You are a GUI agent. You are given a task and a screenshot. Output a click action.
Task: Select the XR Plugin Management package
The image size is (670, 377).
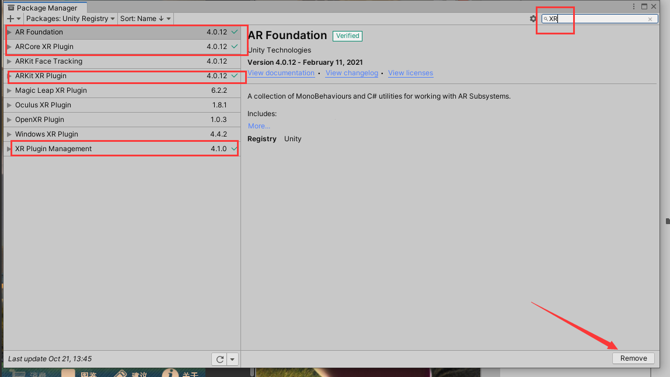tap(122, 148)
